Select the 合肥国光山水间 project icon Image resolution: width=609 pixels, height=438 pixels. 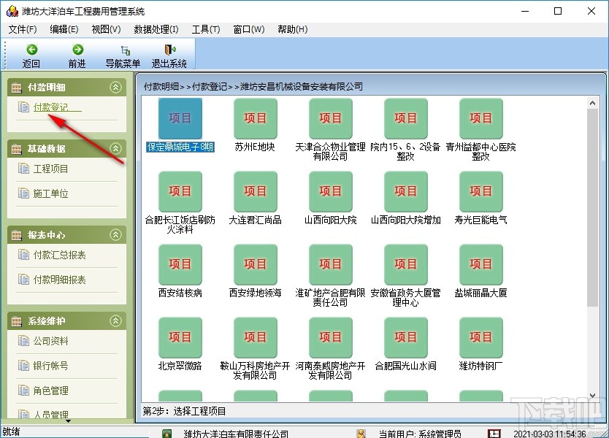pyautogui.click(x=405, y=337)
